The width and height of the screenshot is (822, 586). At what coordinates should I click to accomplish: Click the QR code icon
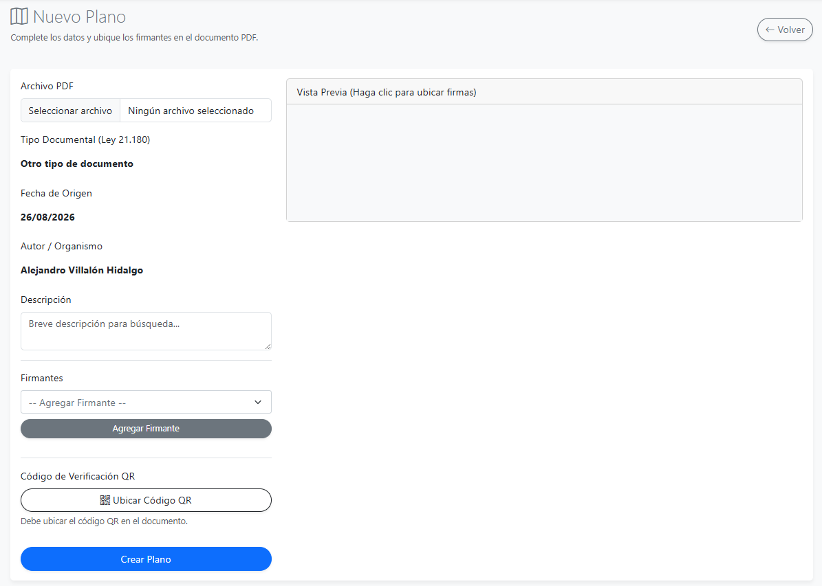[x=105, y=500]
